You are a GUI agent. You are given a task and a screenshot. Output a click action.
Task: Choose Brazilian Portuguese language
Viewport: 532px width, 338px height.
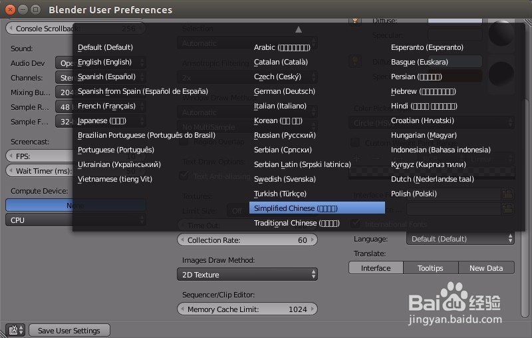(x=146, y=135)
